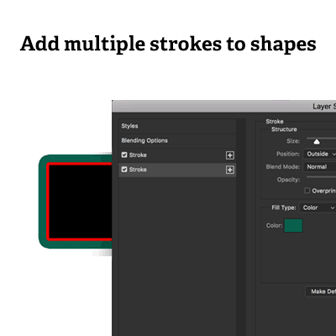The height and width of the screenshot is (336, 336).
Task: Enable the Overprint checkbox
Action: [307, 191]
